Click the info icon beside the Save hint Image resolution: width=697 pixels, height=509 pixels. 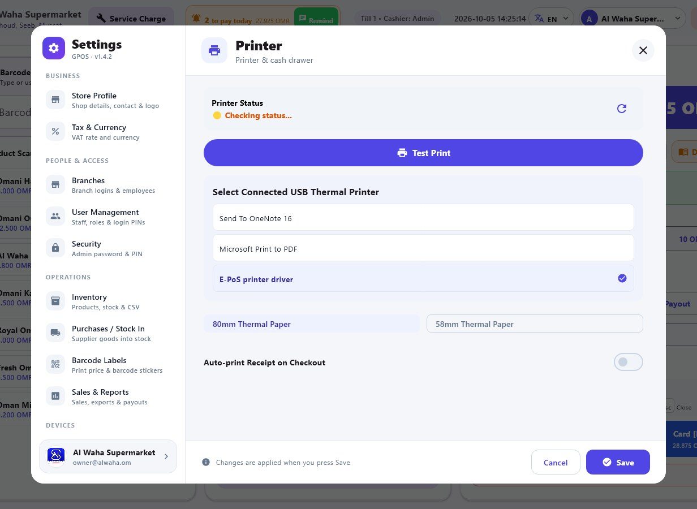point(206,462)
